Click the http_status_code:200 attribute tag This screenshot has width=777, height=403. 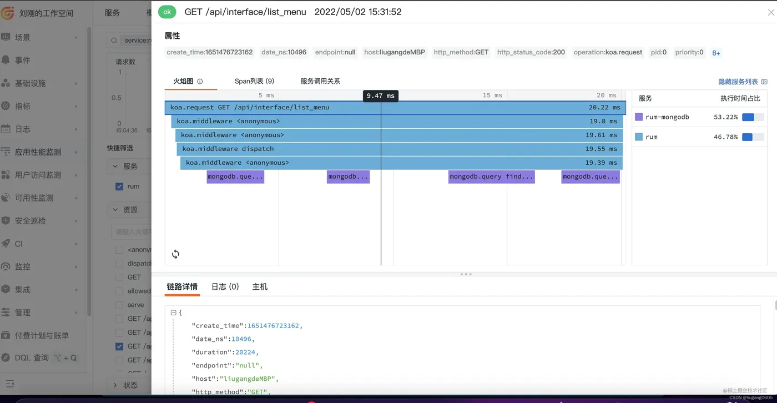(x=531, y=52)
